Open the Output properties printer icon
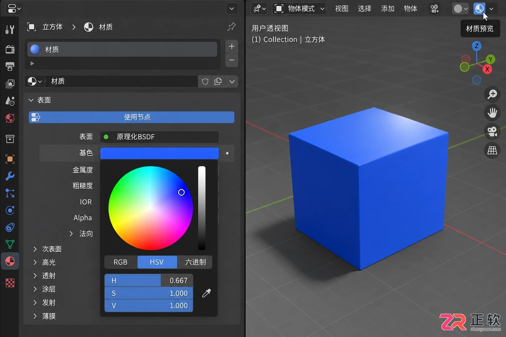 click(10, 66)
